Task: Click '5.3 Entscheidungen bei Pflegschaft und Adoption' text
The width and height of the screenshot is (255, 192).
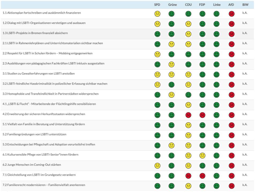Action: [49, 145]
